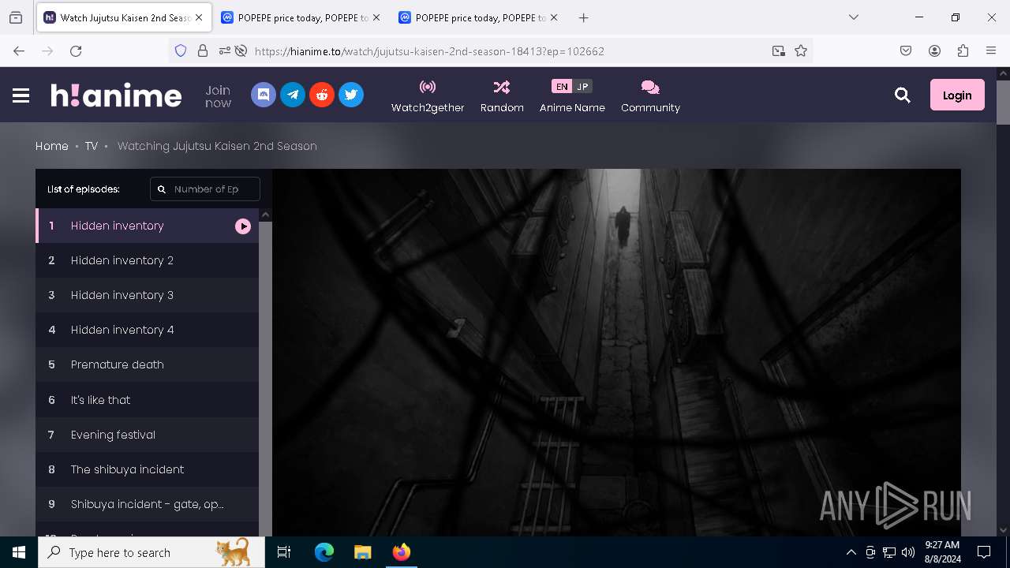Show site security padlock info
Screen dimensions: 1010x568
(203, 50)
